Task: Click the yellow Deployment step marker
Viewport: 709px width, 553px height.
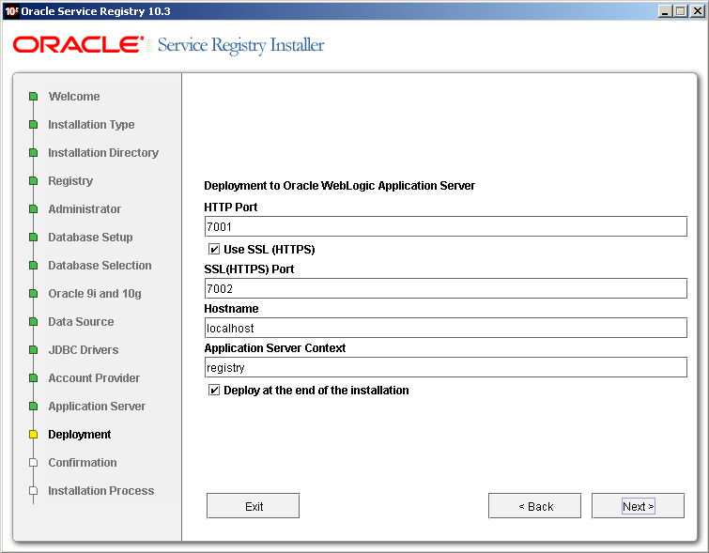Action: pyautogui.click(x=33, y=434)
